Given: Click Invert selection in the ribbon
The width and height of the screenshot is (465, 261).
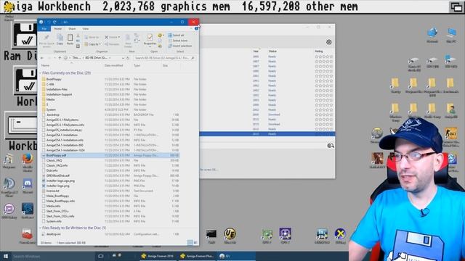Looking at the screenshot, I should (x=180, y=46).
